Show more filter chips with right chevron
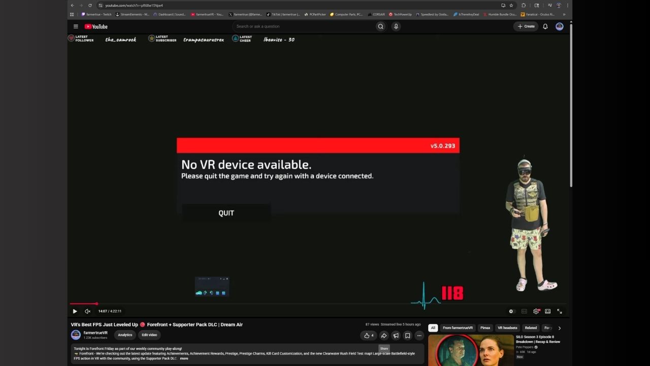Image resolution: width=650 pixels, height=366 pixels. tap(560, 328)
